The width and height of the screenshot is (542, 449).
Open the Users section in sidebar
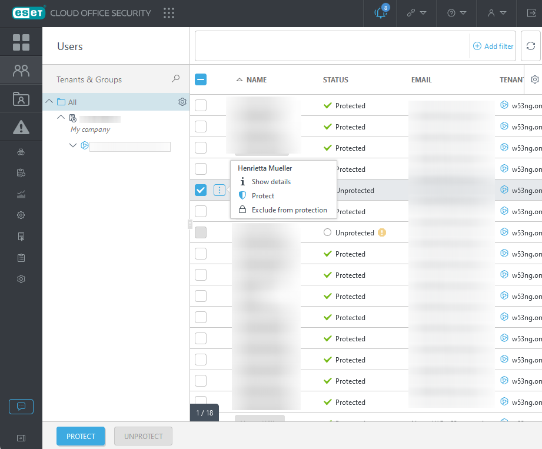(x=21, y=71)
